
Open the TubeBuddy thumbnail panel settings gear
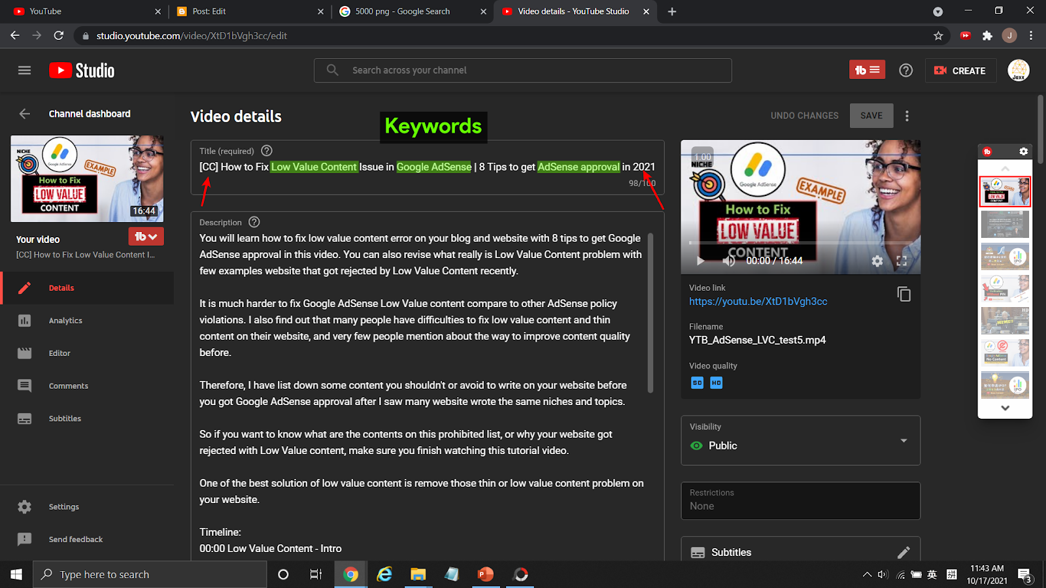(1023, 152)
